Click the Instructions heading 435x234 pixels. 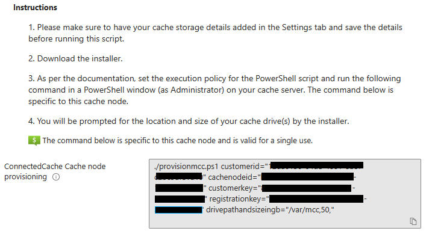point(35,7)
